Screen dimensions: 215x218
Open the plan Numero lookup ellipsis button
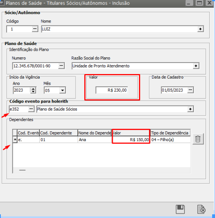tap(61, 66)
